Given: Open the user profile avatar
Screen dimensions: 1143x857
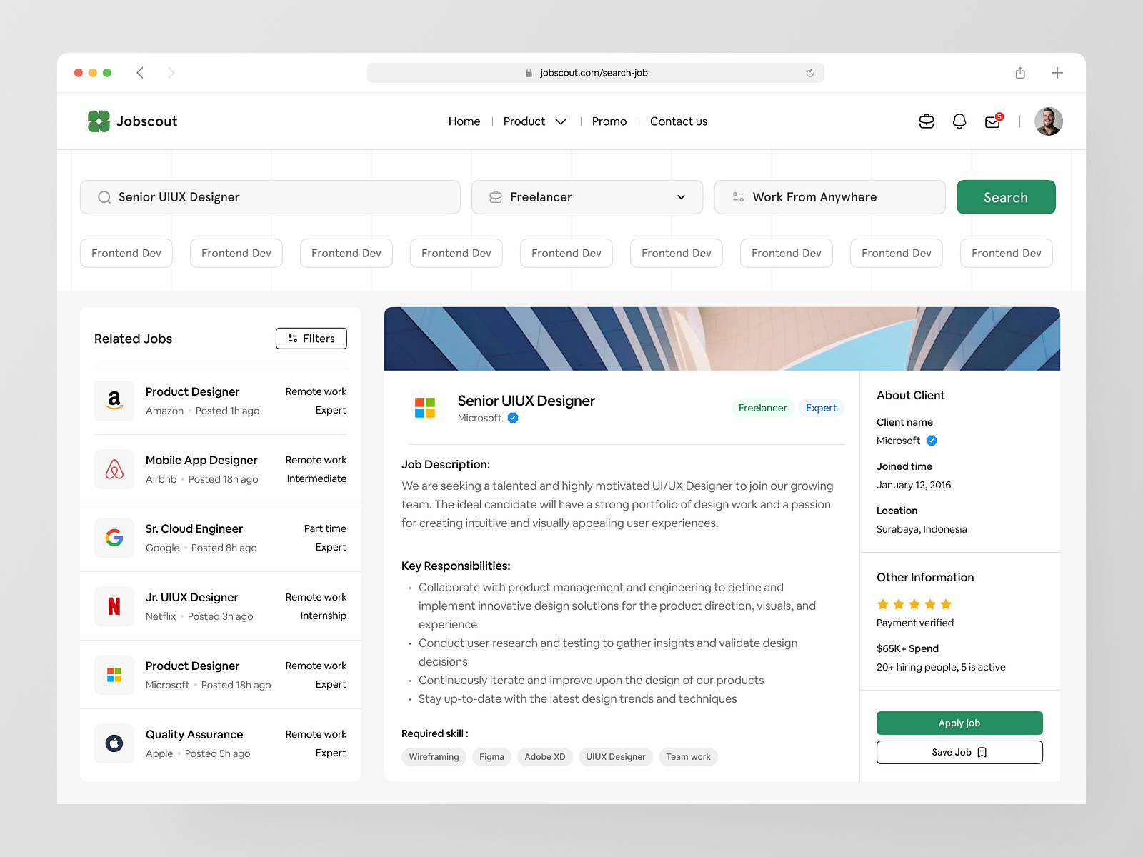Looking at the screenshot, I should click(x=1048, y=121).
